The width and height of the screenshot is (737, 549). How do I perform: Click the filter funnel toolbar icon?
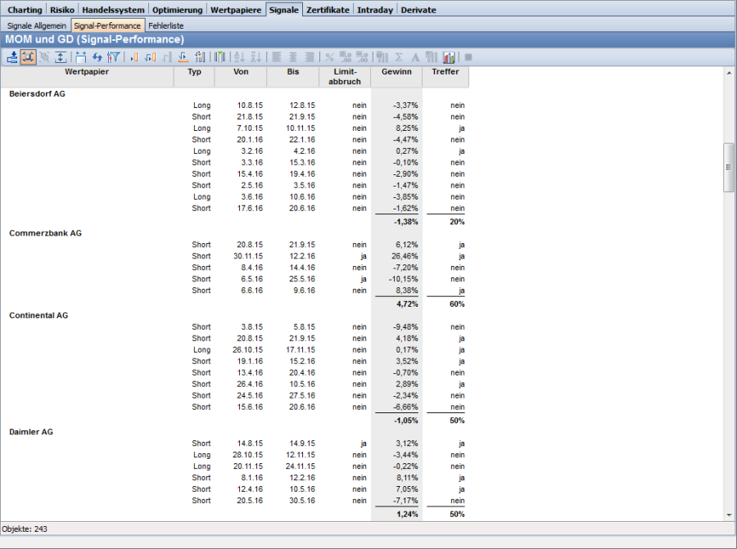point(114,57)
